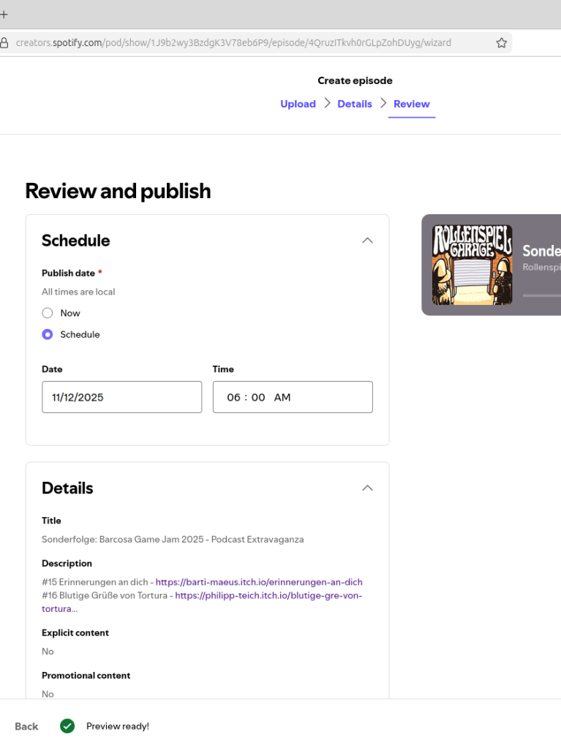561x748 pixels.
Task: Collapse the Details section
Action: tap(367, 488)
